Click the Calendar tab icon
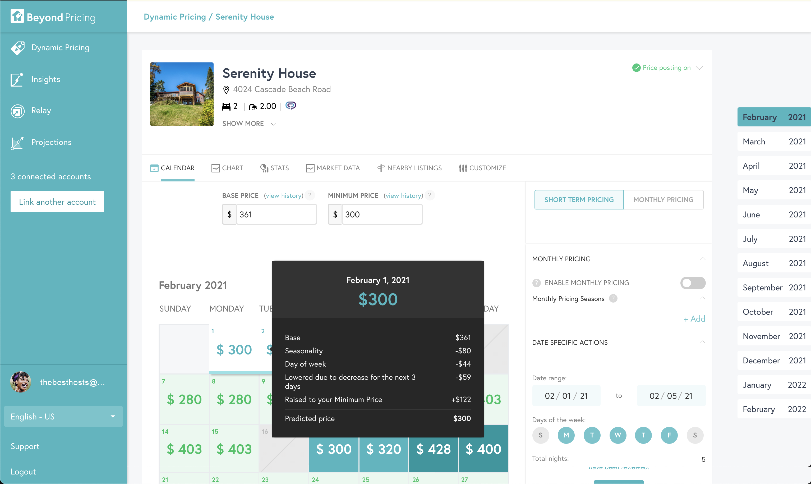 154,168
